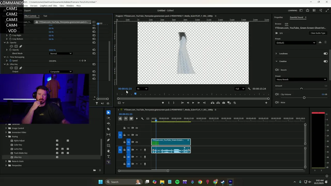Click Mark Out button in Program monitor

tap(174, 103)
